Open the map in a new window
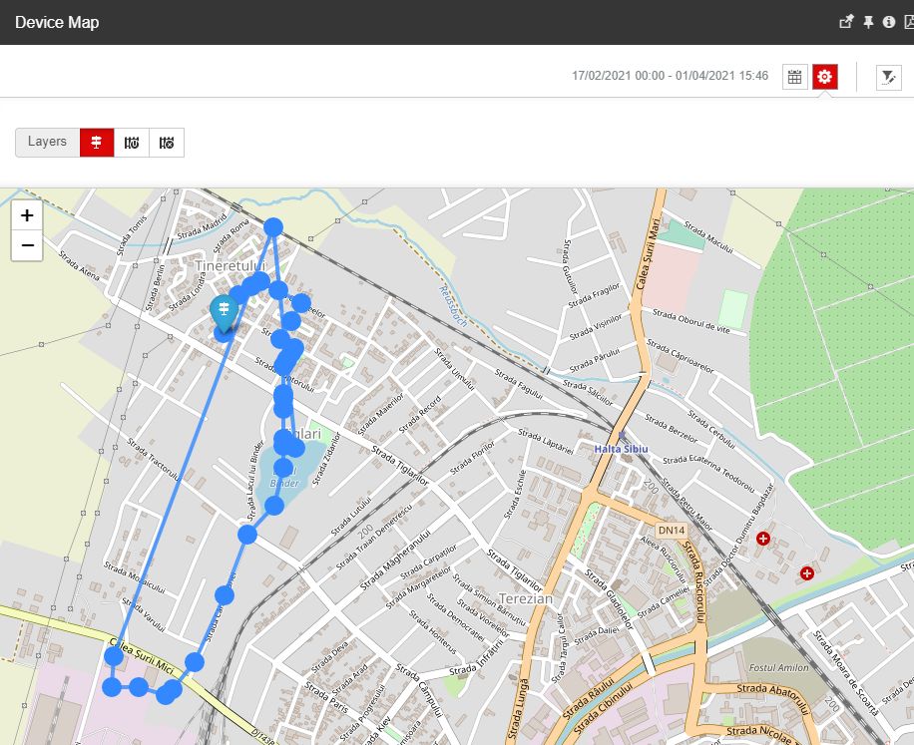914x745 pixels. 845,21
